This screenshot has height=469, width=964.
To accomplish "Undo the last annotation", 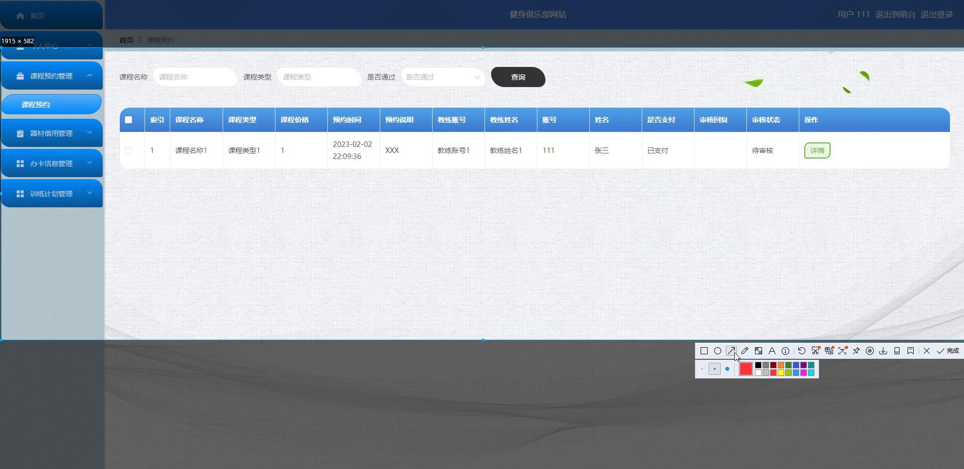I will tap(802, 351).
